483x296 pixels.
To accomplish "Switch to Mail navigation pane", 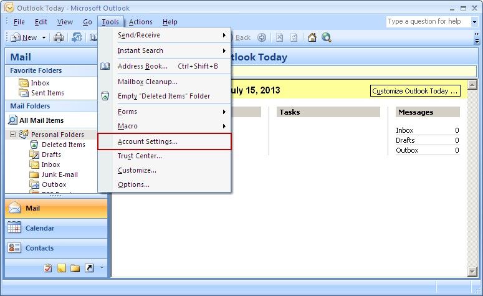I will pyautogui.click(x=56, y=208).
